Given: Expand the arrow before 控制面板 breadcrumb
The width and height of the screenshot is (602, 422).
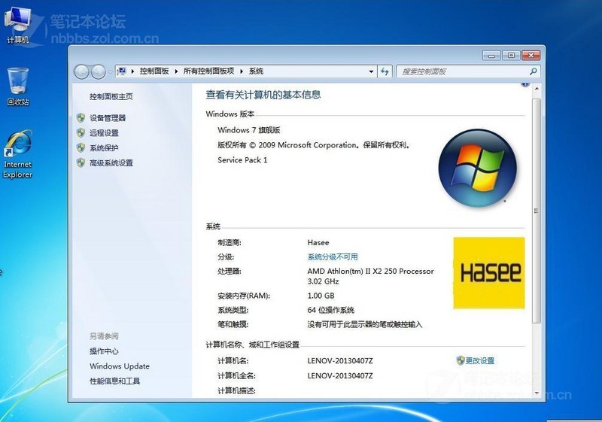Looking at the screenshot, I should tap(132, 71).
